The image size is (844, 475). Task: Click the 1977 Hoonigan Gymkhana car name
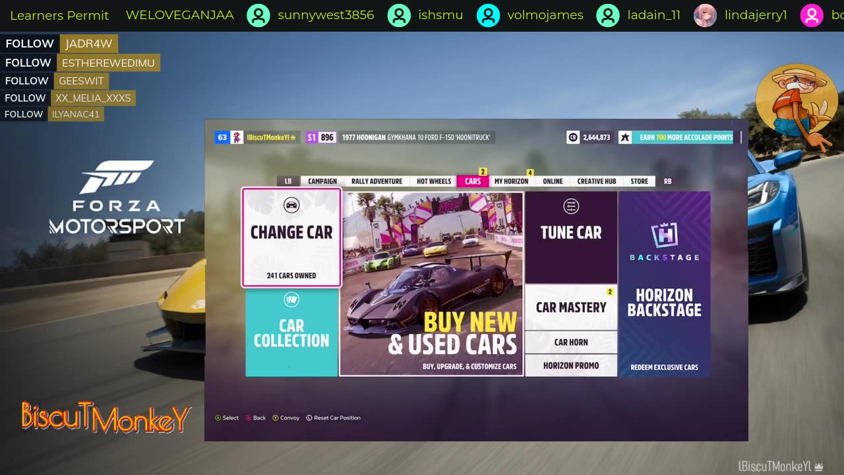click(x=416, y=137)
